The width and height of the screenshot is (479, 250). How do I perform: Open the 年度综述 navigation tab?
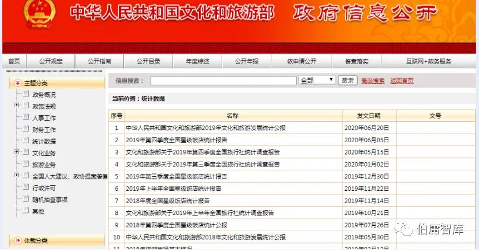coord(197,61)
